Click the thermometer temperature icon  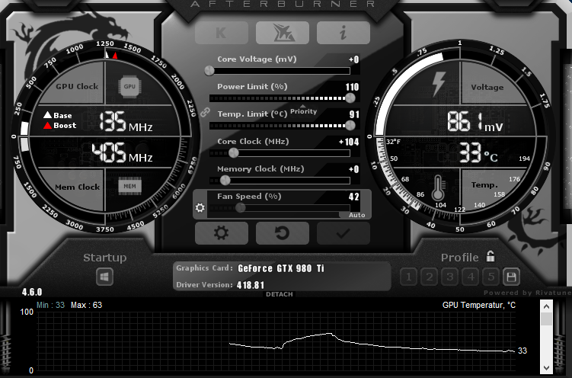coord(438,187)
